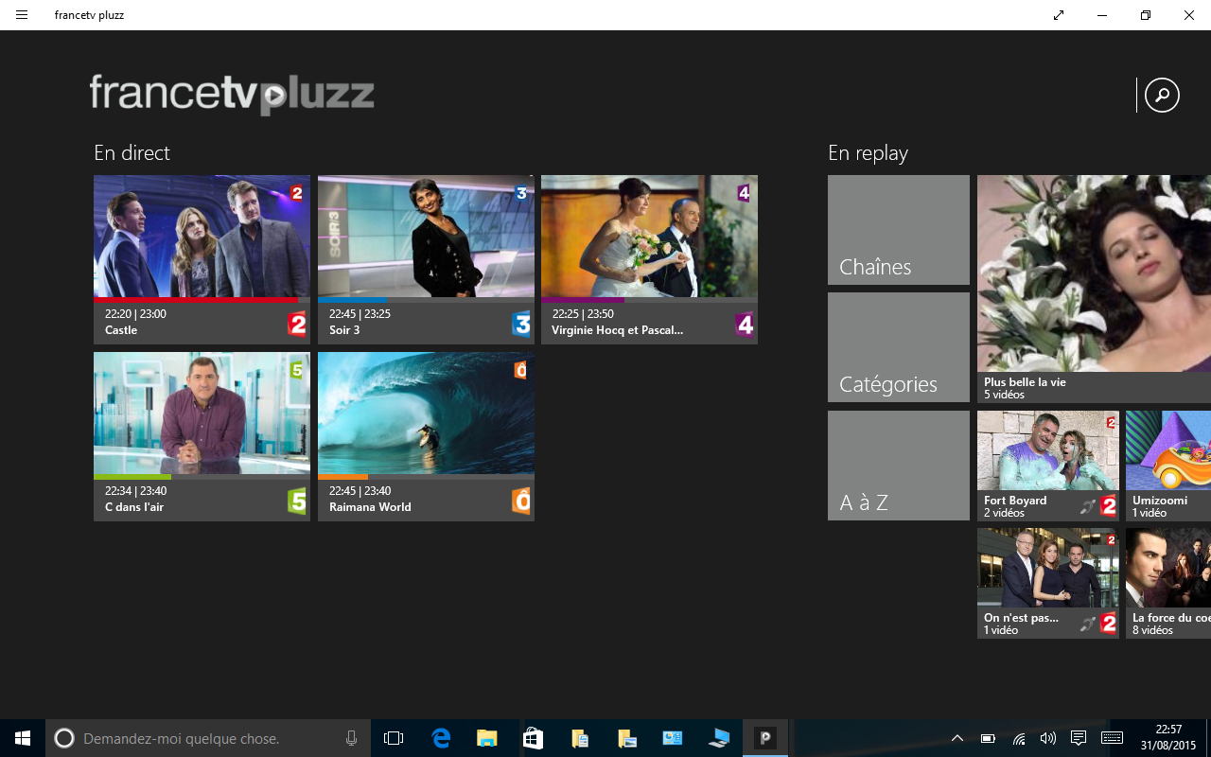Open the Wi-Fi network tray icon
The image size is (1211, 757).
pos(1018,738)
